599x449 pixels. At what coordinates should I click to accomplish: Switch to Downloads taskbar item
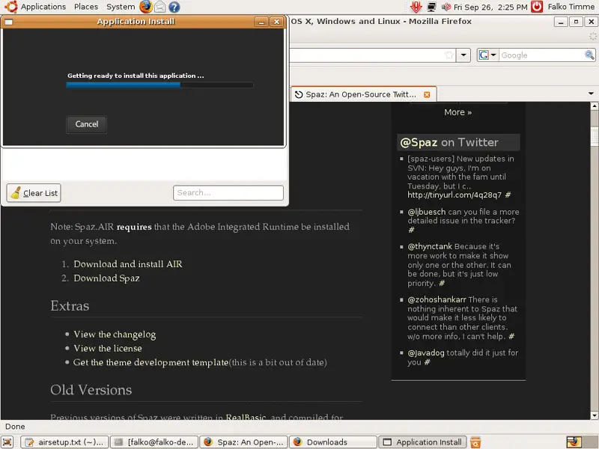[x=333, y=442]
